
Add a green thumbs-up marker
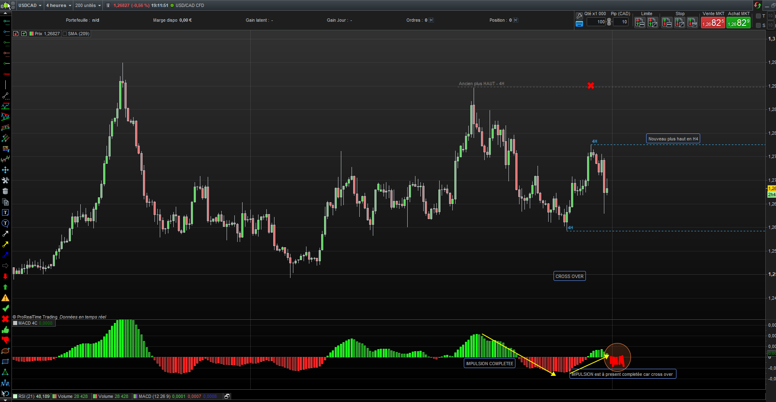pyautogui.click(x=5, y=330)
